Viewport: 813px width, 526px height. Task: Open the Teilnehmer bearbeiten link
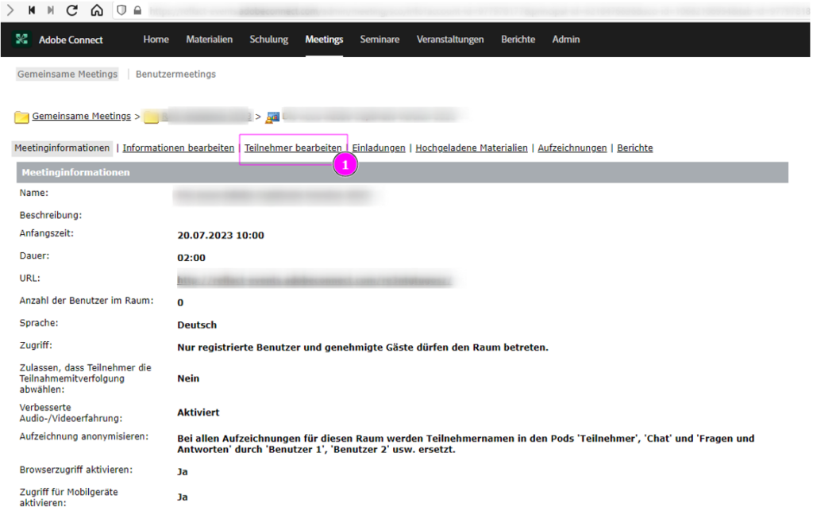(x=293, y=148)
